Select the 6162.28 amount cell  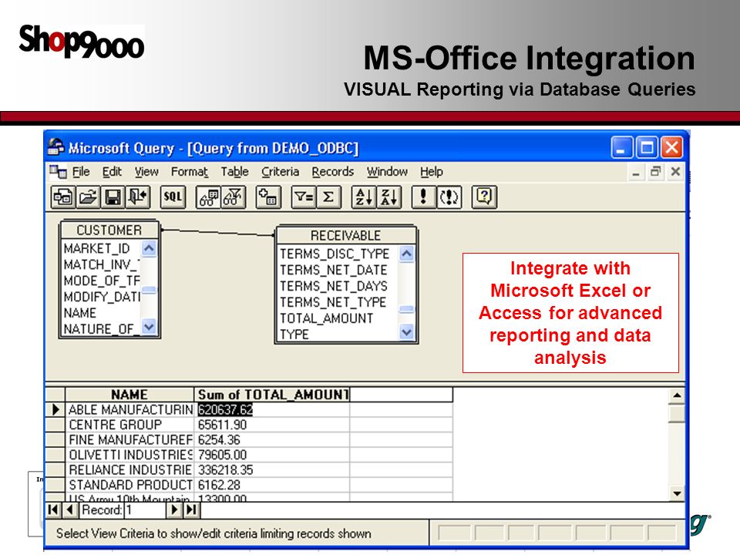tap(272, 485)
